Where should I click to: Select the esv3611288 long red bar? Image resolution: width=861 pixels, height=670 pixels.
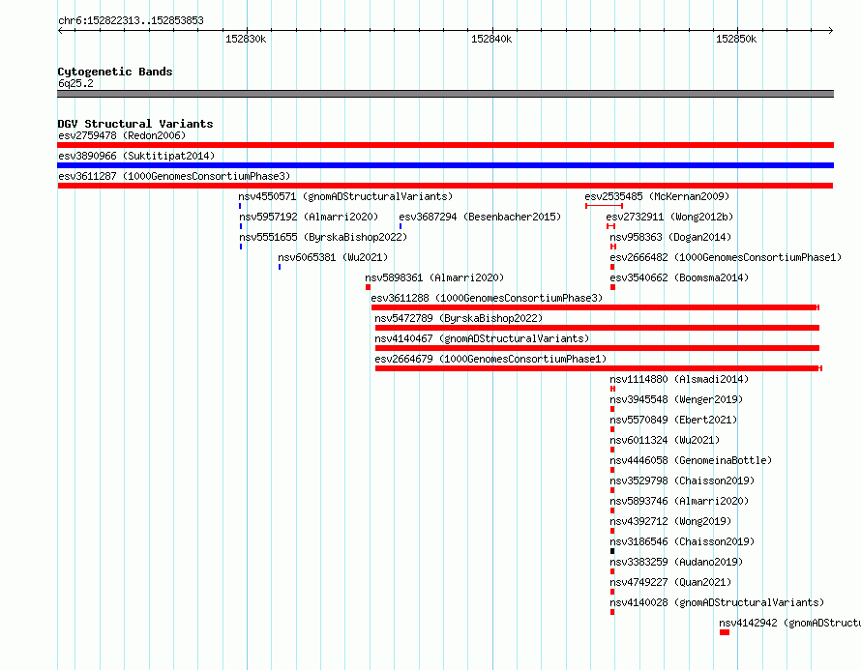click(595, 307)
